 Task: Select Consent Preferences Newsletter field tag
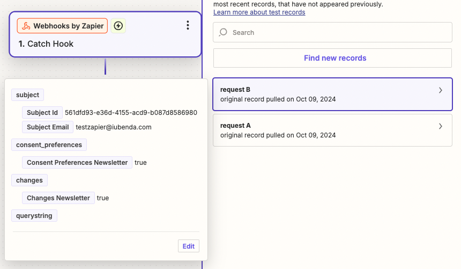[x=77, y=162]
